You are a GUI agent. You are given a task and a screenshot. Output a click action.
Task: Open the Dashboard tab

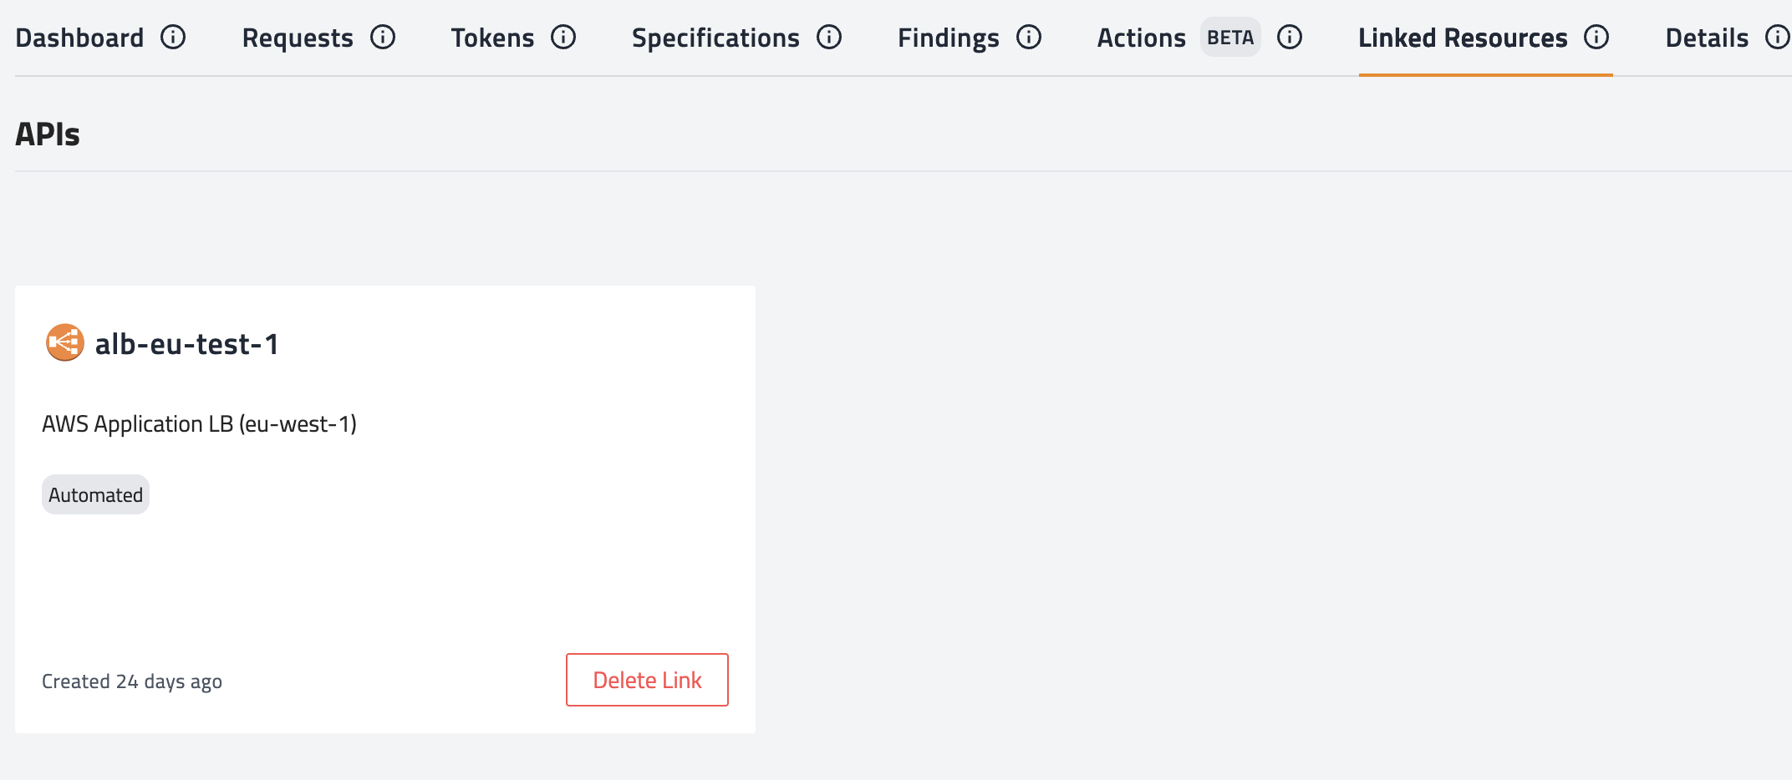pos(79,38)
